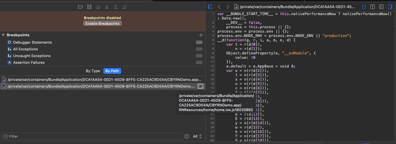The image size is (396, 144).
Task: Collapse the Breakpoints section triangle
Action: 3,35
